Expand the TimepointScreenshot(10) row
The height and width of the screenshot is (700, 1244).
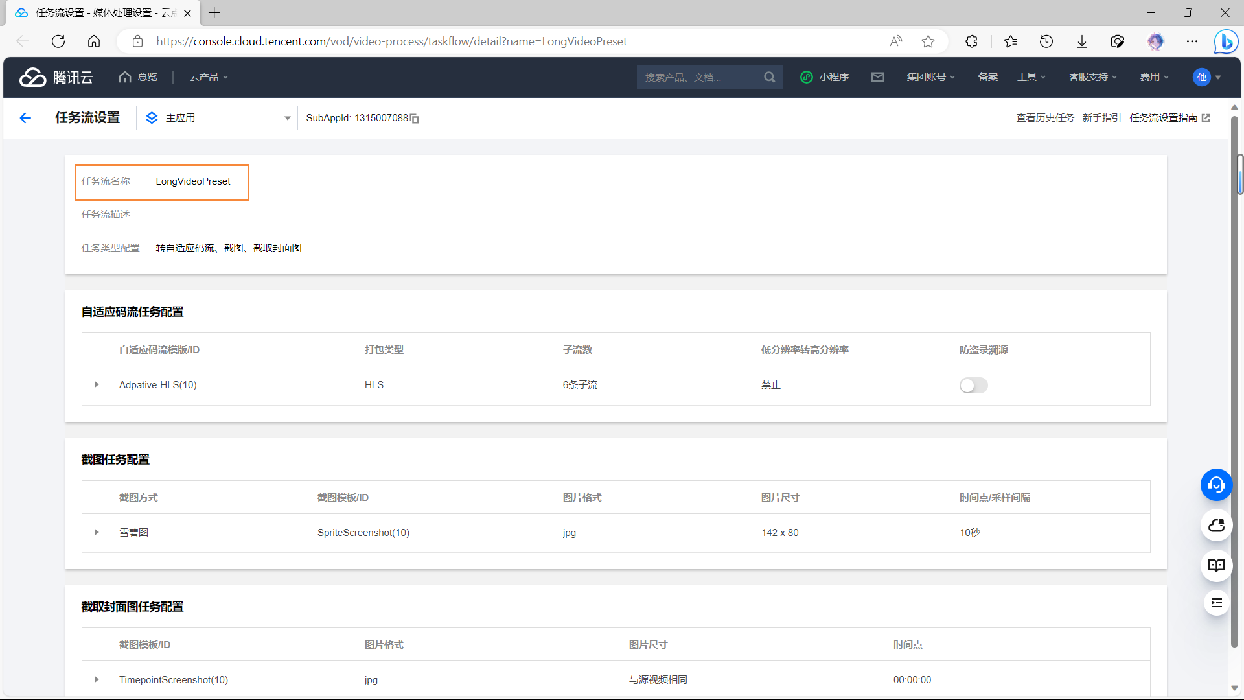pyautogui.click(x=97, y=680)
